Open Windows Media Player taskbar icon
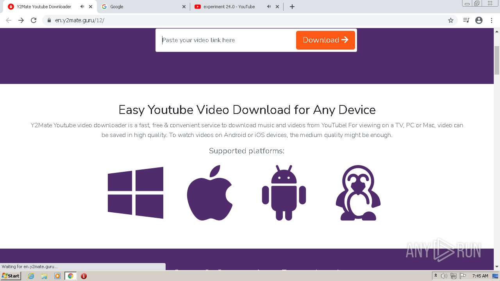Image resolution: width=500 pixels, height=281 pixels. (57, 276)
